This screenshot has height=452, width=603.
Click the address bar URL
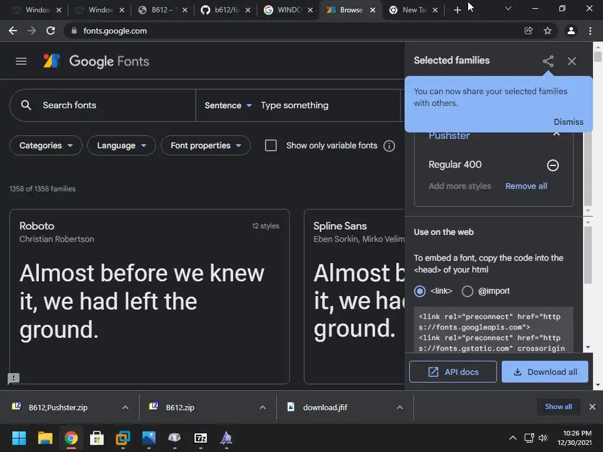[115, 31]
